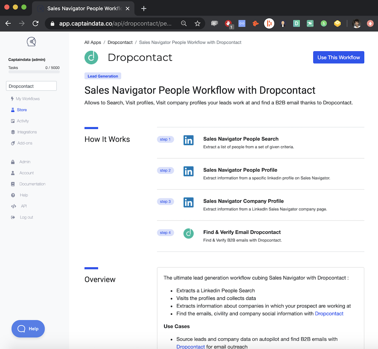Click the Captaindata (admin) account label

click(27, 60)
